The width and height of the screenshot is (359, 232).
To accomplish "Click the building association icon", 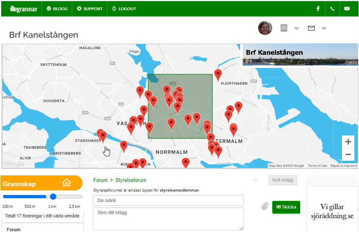I will click(x=284, y=28).
